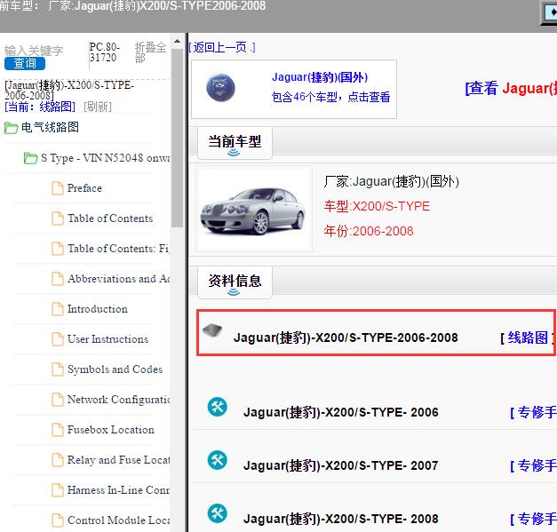Click the Introduction page icon
This screenshot has width=557, height=532.
click(58, 309)
